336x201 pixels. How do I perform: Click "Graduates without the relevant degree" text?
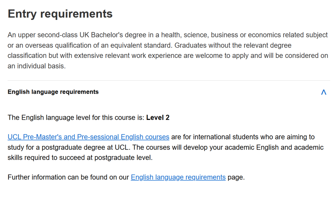pos(233,45)
